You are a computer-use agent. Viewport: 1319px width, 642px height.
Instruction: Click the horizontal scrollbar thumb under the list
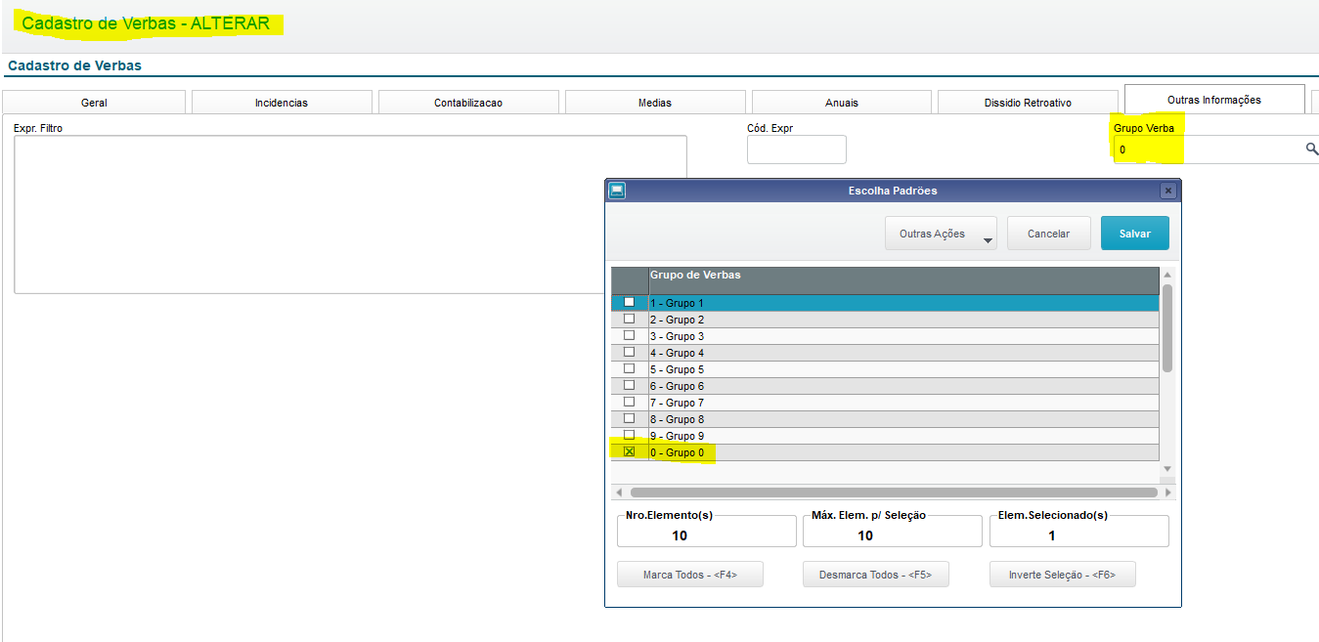[x=894, y=492]
